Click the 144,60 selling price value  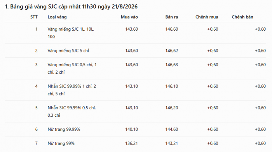pyautogui.click(x=172, y=130)
